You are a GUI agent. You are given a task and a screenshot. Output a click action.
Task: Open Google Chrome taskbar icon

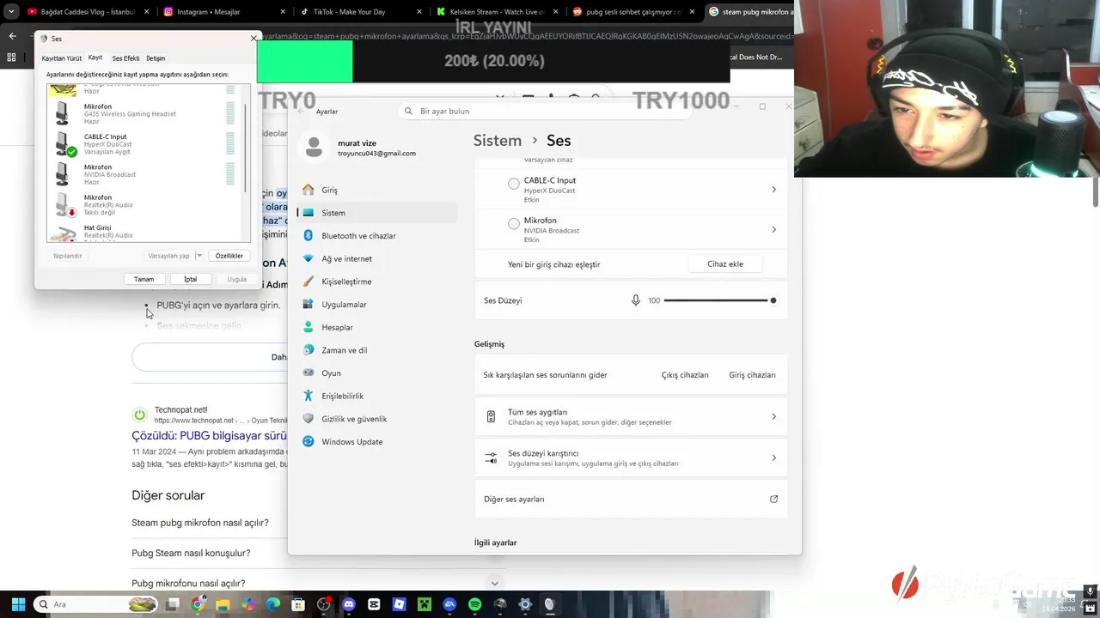198,604
